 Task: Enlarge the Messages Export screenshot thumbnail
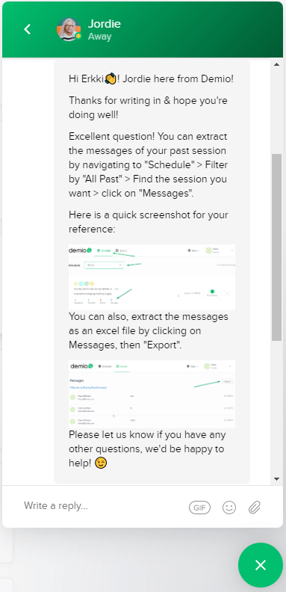pyautogui.click(x=152, y=394)
